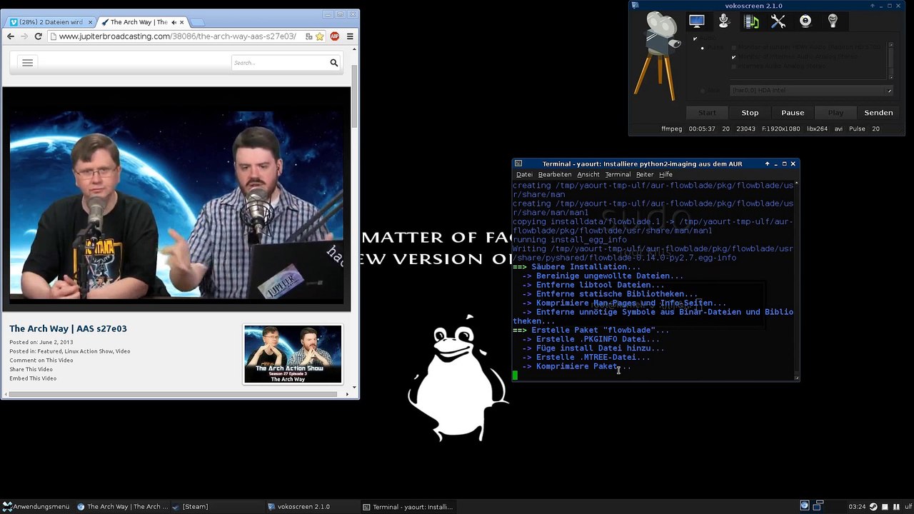
Task: Toggle Monitor of HDMI Audio checkbox
Action: pos(733,47)
